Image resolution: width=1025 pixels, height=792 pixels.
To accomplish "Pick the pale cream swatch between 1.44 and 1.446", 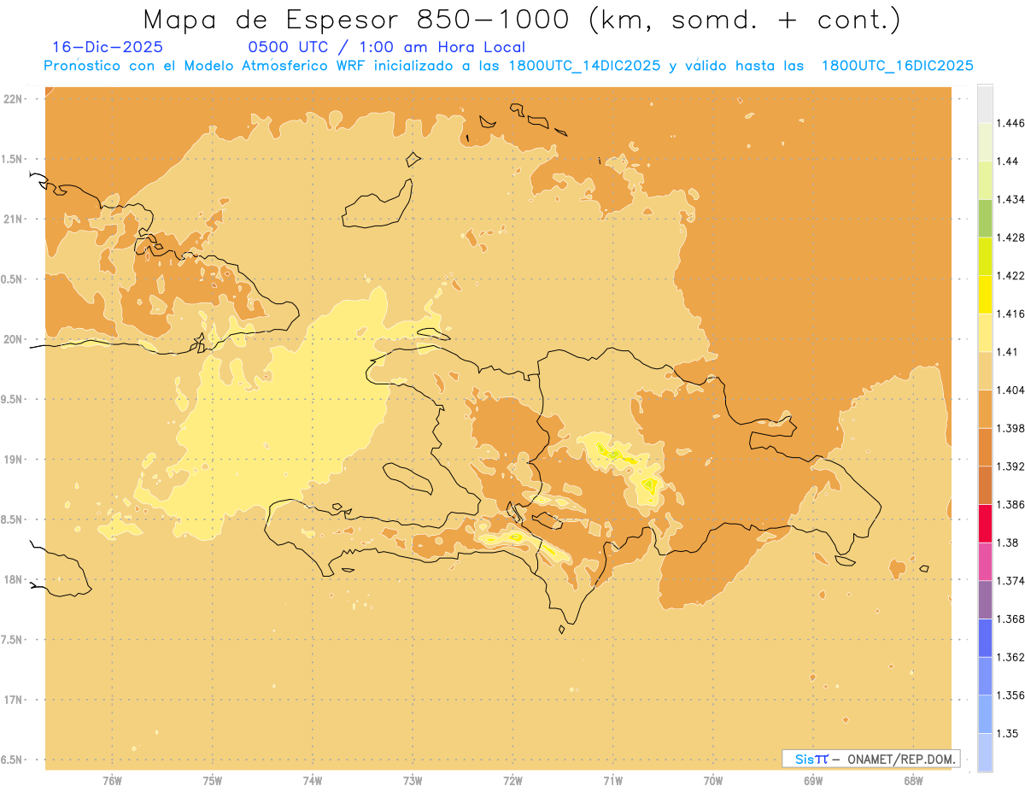I will pyautogui.click(x=985, y=141).
